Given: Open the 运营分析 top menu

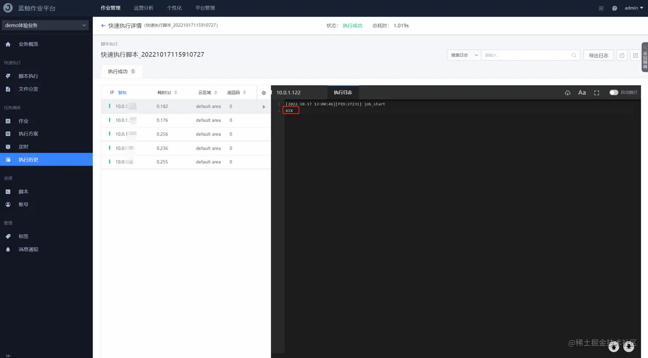Looking at the screenshot, I should tap(144, 8).
